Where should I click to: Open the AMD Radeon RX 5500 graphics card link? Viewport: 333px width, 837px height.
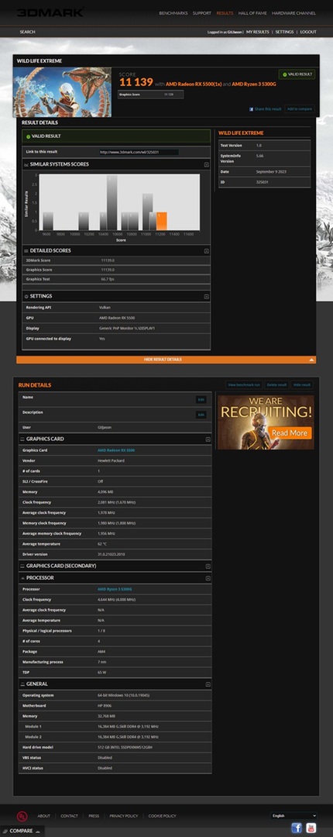(116, 450)
